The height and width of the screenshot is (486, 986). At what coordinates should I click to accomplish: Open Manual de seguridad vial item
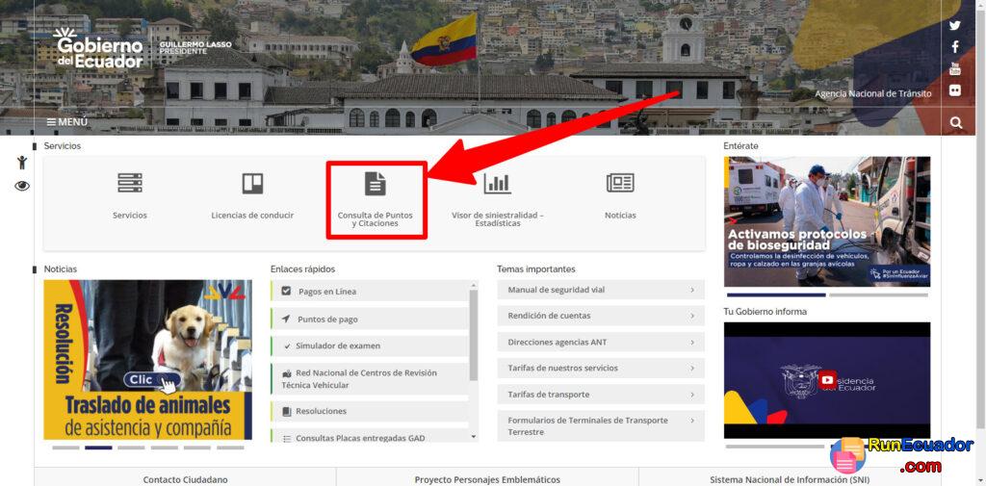pos(601,290)
